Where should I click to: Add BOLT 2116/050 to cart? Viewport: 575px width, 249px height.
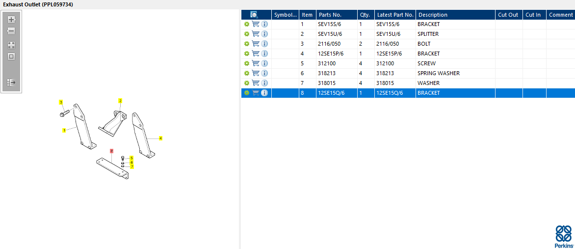[x=256, y=44]
